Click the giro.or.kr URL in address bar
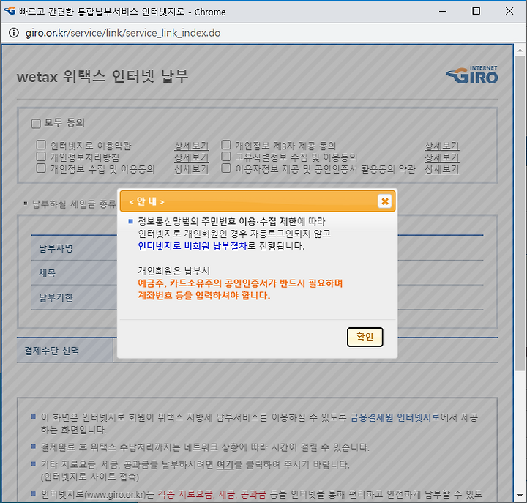 [123, 33]
